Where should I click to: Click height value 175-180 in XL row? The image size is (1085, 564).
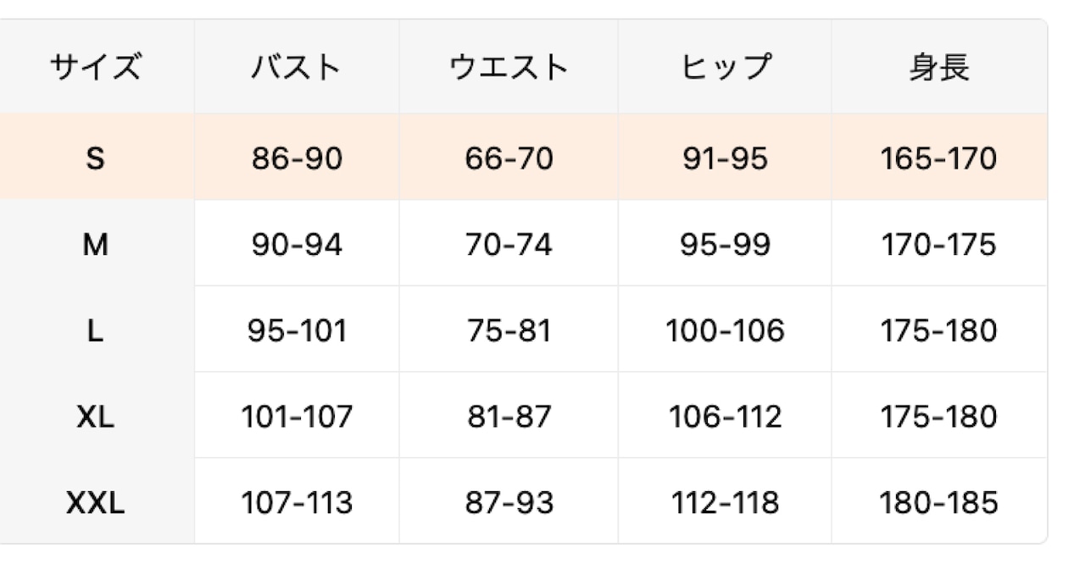[938, 417]
